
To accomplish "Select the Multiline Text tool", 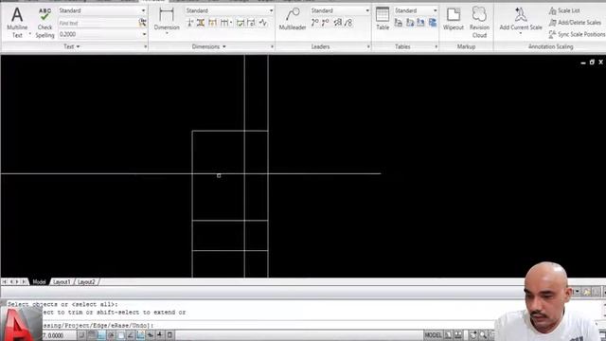I will (x=17, y=23).
